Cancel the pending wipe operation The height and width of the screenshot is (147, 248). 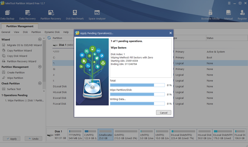click(x=163, y=113)
